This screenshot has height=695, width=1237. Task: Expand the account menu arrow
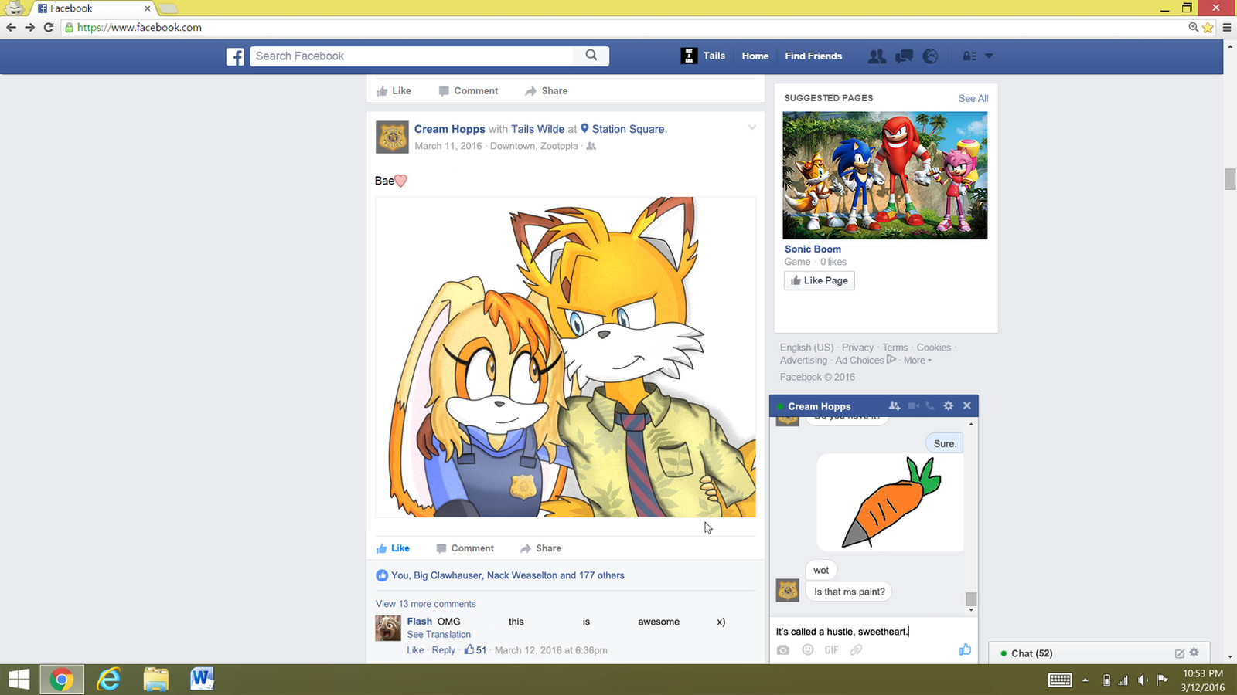coord(989,56)
